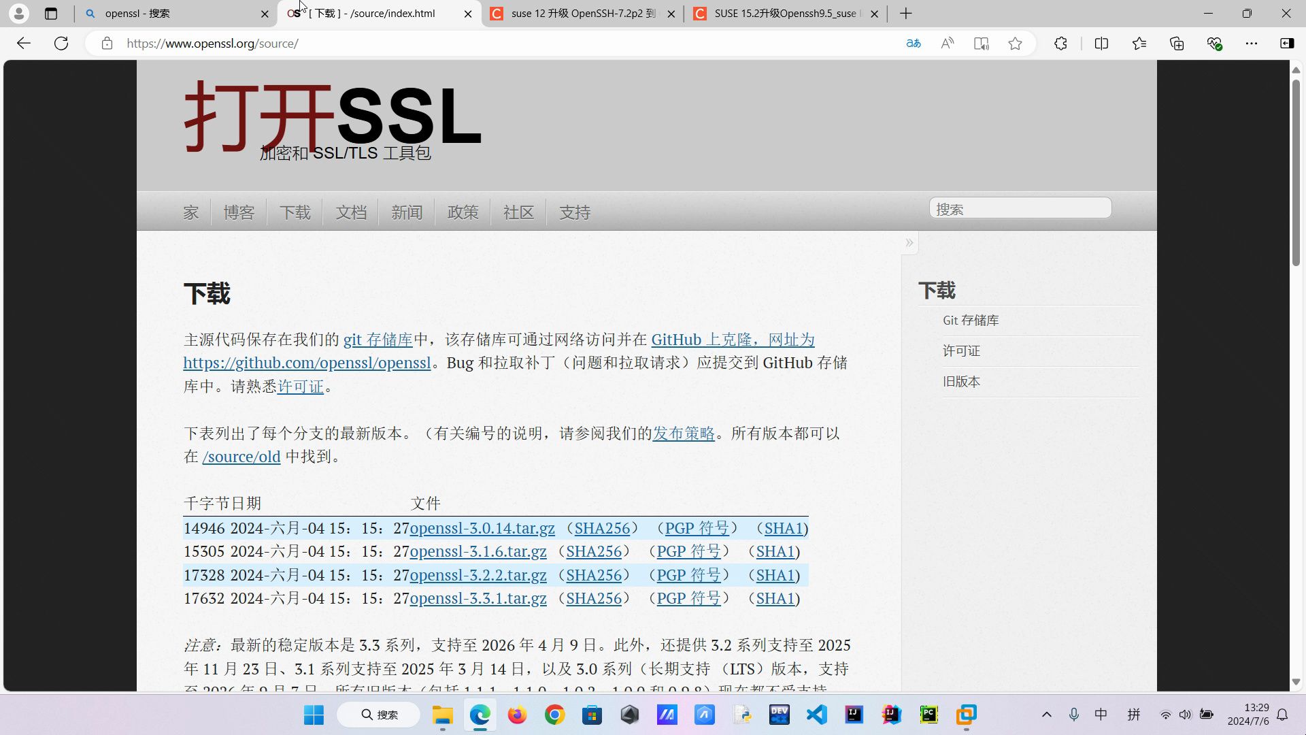
Task: Reload the page with the refresh icon
Action: click(x=61, y=44)
